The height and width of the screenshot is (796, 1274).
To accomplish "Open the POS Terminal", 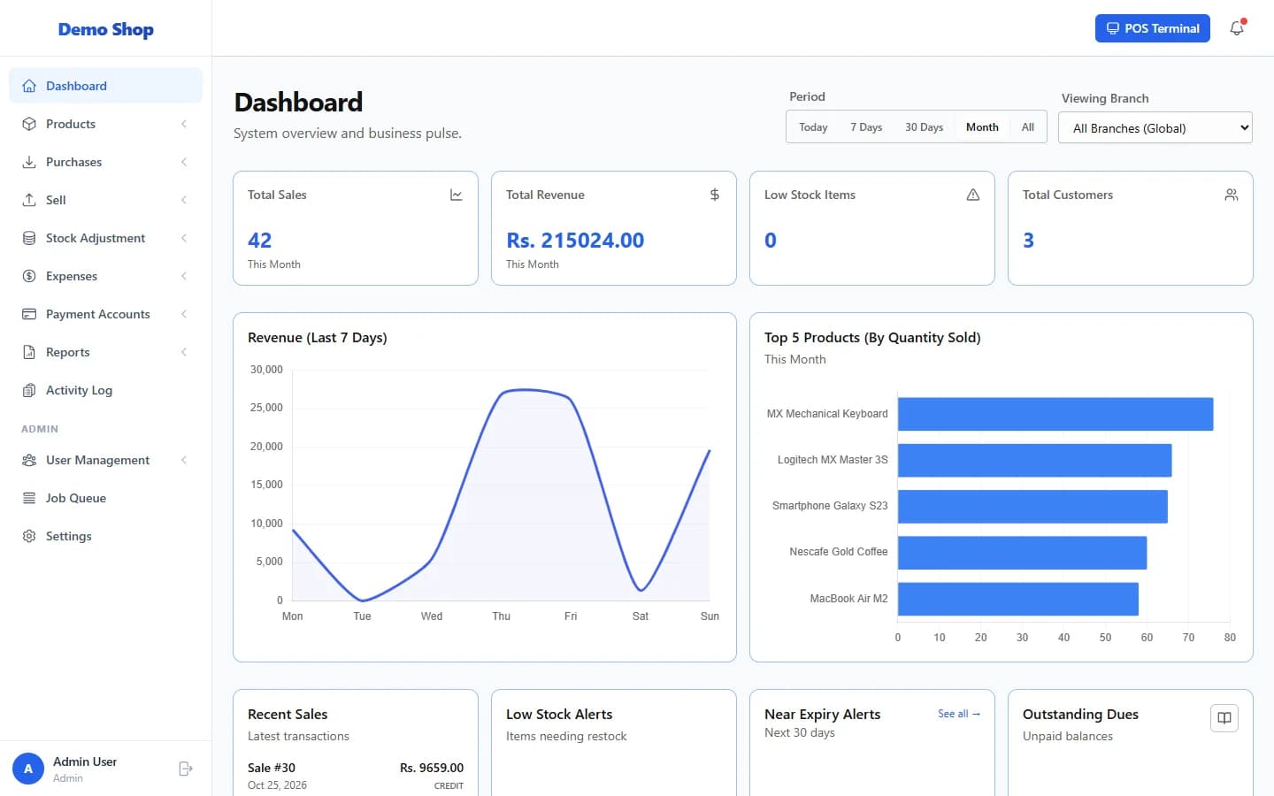I will pyautogui.click(x=1153, y=28).
